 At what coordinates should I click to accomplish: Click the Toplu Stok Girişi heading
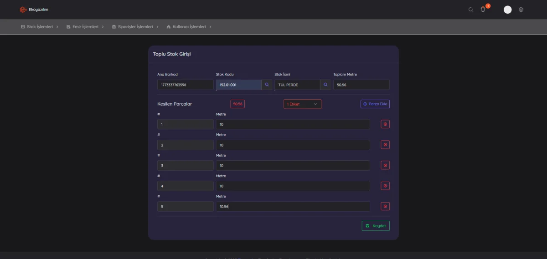[x=172, y=54]
